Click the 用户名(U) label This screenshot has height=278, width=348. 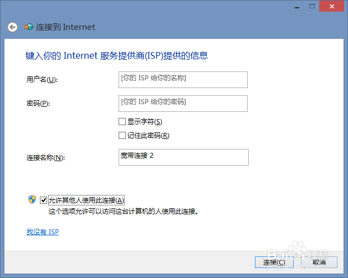pos(42,79)
